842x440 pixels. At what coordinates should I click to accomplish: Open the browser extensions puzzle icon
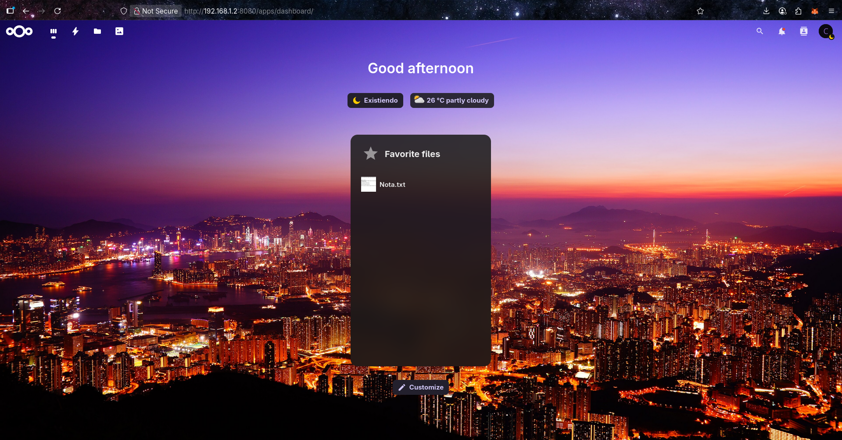[798, 11]
